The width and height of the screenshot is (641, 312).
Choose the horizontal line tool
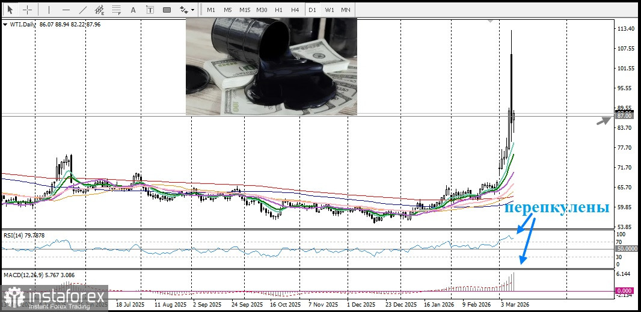coord(66,10)
